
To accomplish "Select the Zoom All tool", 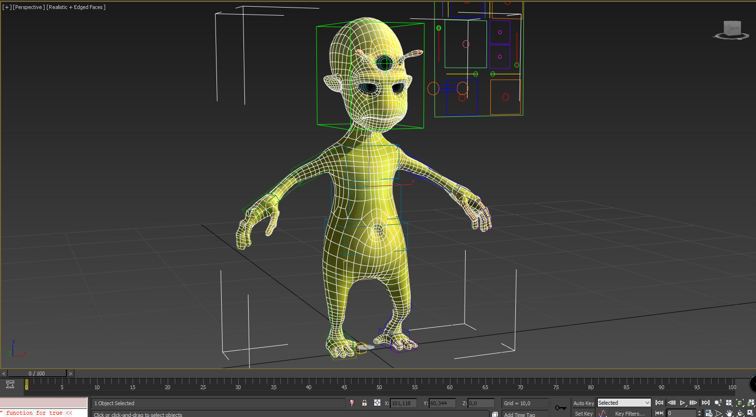I will [x=729, y=403].
